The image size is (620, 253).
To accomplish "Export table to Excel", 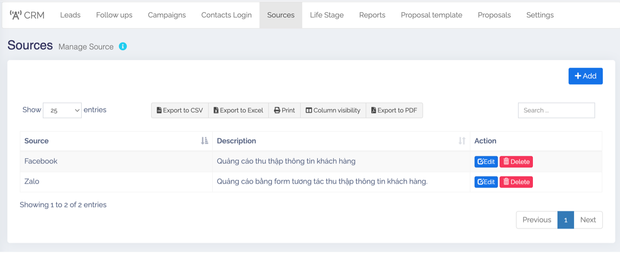I will point(238,110).
